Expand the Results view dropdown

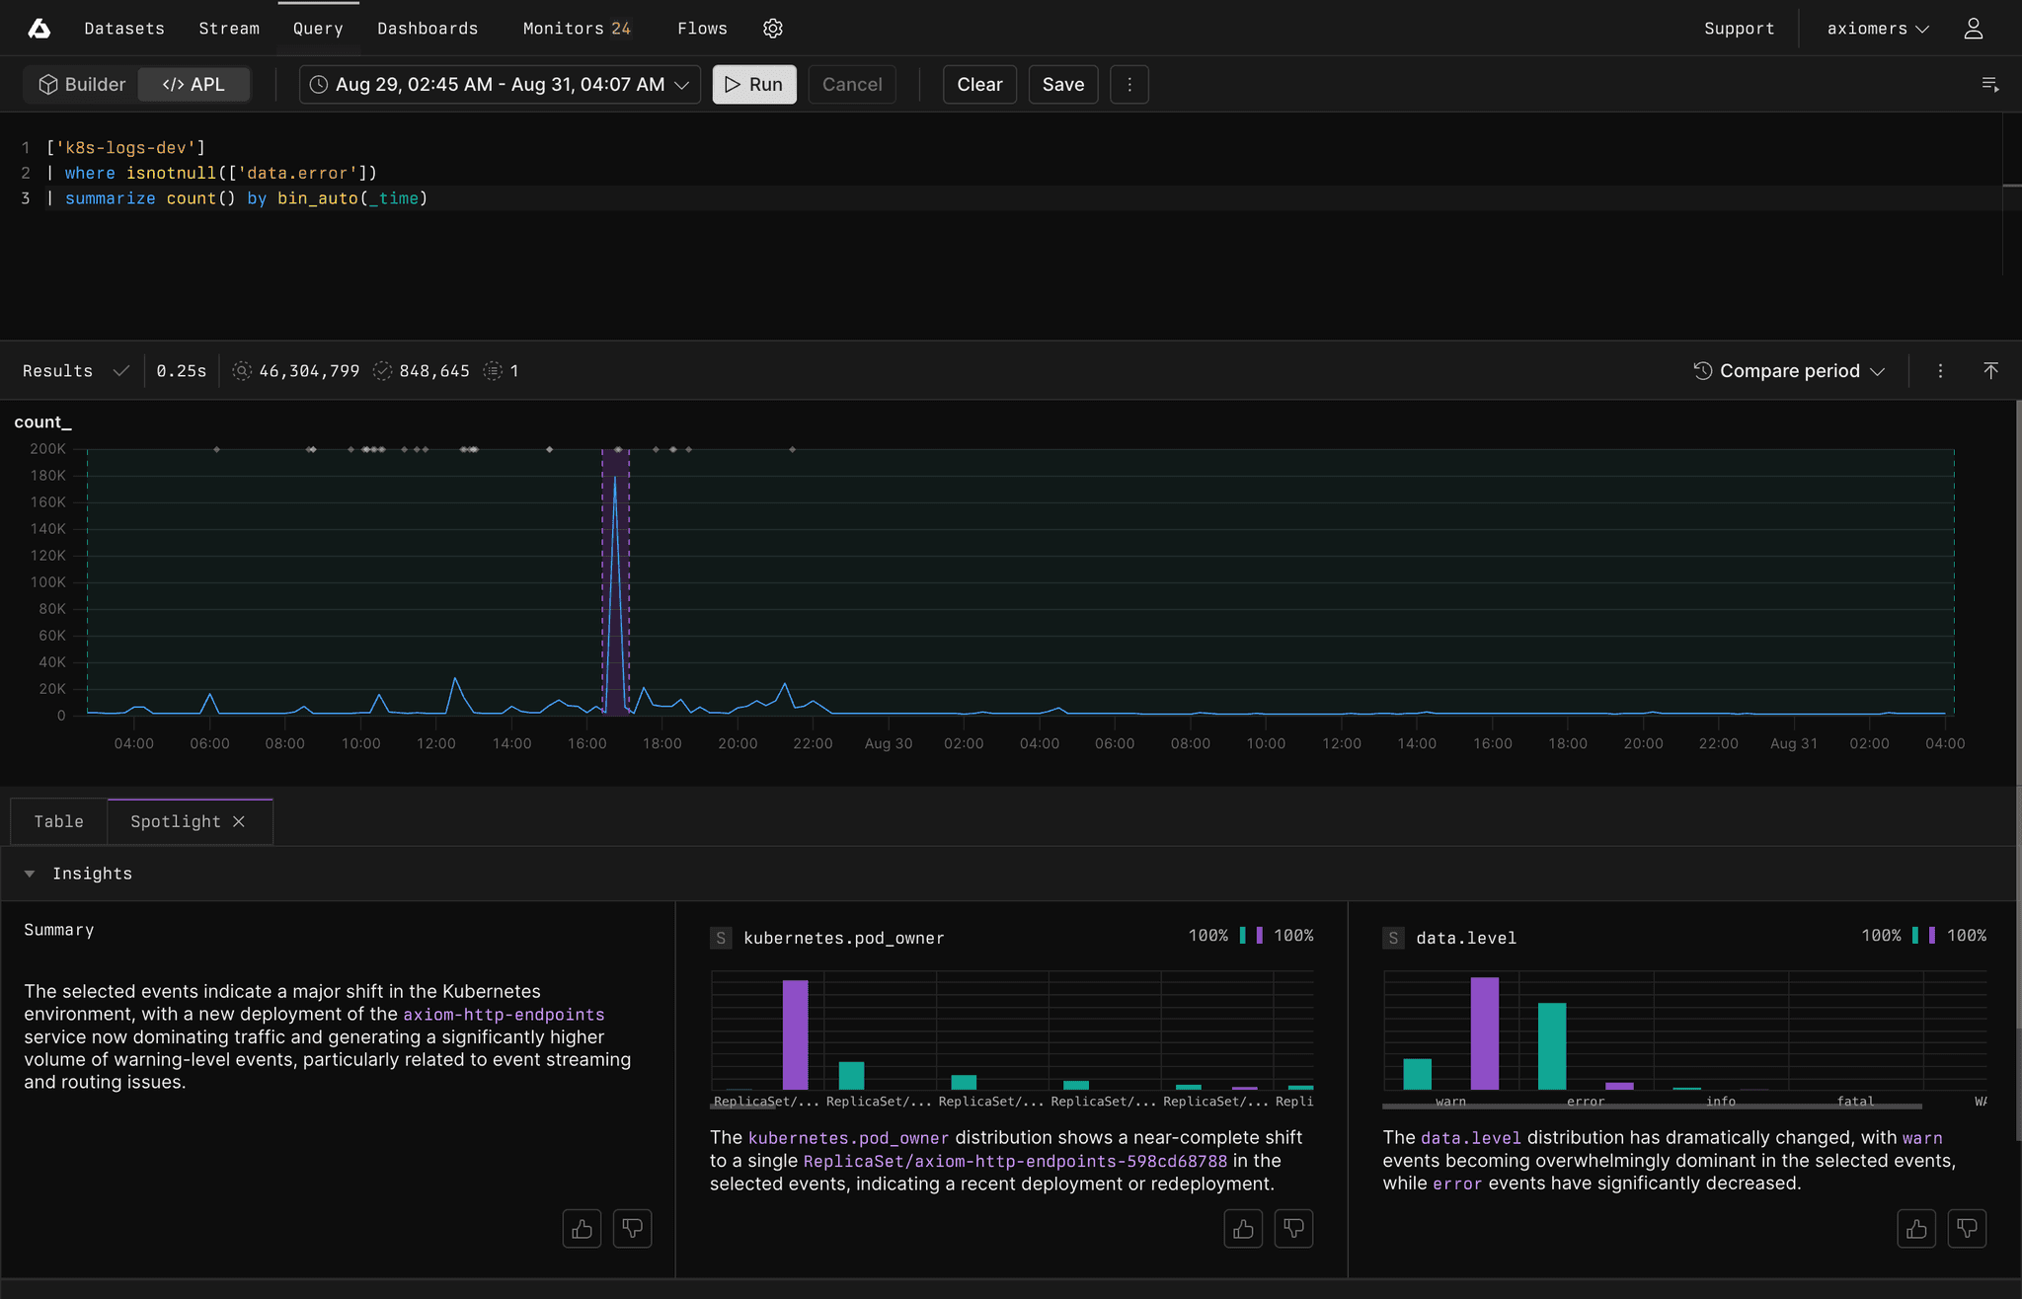coord(121,370)
